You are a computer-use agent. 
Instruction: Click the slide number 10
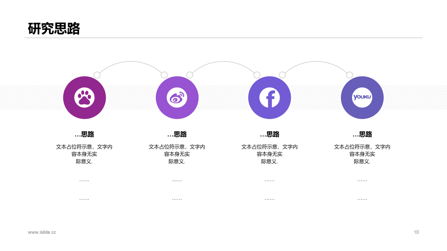point(416,232)
